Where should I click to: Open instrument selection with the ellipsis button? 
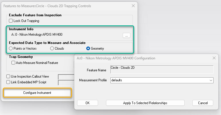(x=126, y=35)
